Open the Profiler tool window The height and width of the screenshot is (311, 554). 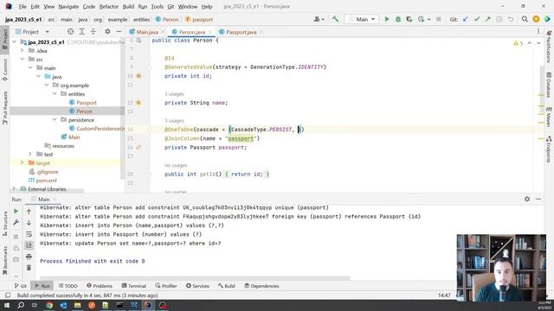pyautogui.click(x=166, y=286)
